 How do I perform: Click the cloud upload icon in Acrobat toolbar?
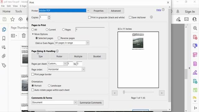coord(21,19)
